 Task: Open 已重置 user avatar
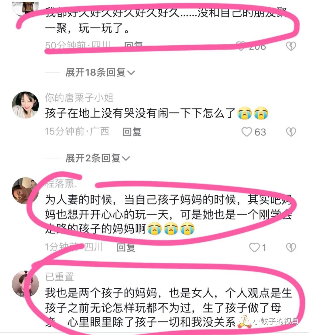25,284
